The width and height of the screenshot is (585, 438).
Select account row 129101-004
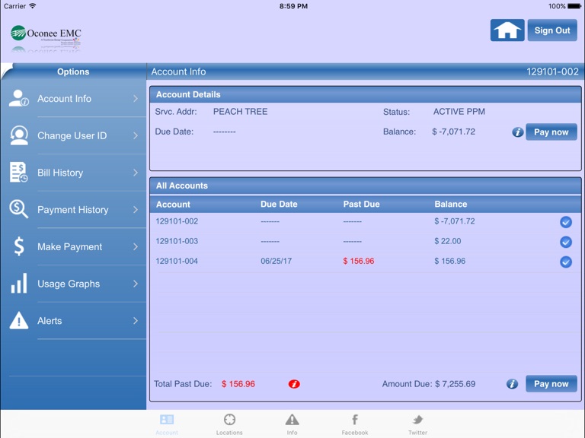(x=366, y=261)
